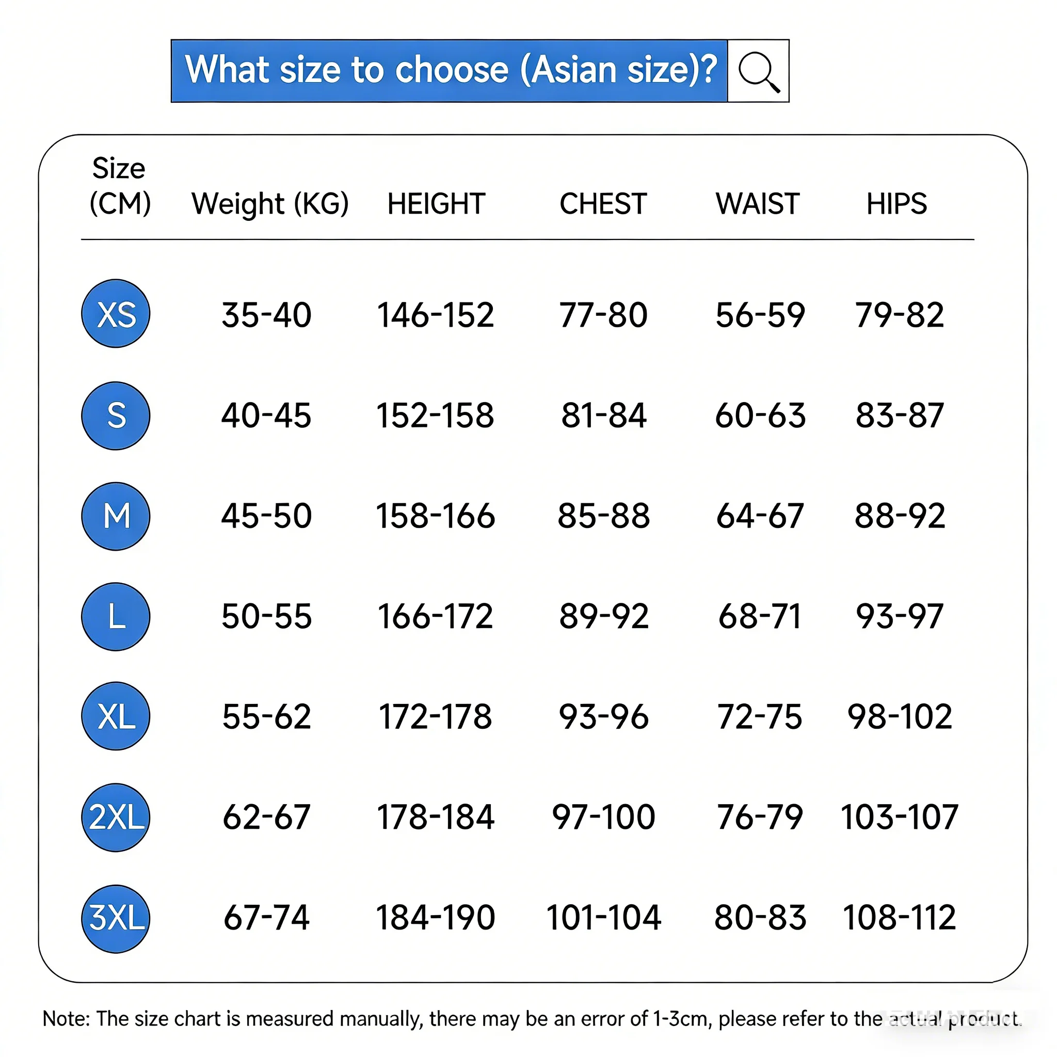
Task: Select the S size circle
Action: pos(116,415)
